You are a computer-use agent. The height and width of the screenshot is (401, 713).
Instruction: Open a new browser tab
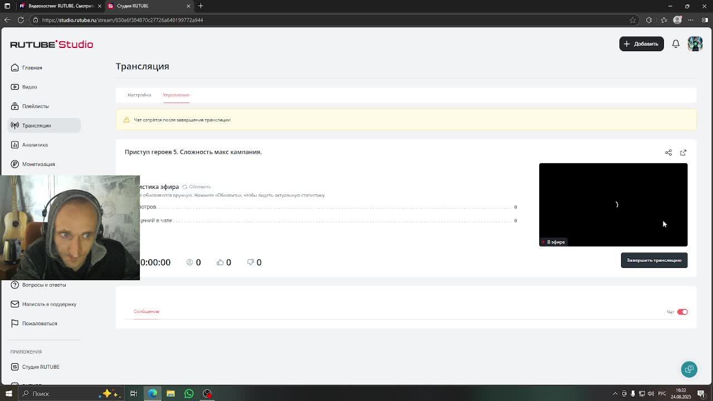coord(201,6)
